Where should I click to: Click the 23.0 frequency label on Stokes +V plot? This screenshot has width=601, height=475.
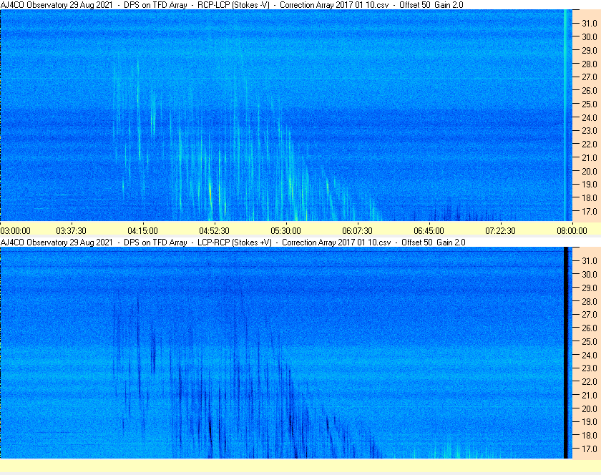point(590,368)
